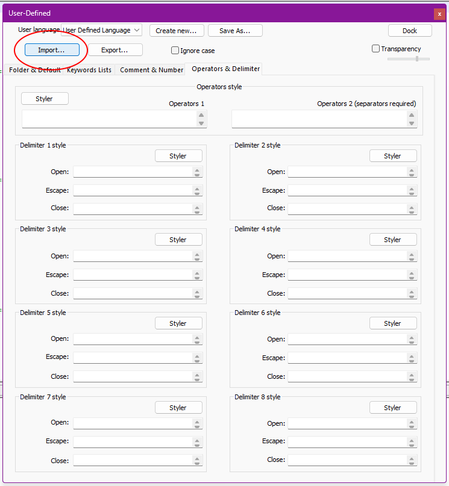The height and width of the screenshot is (486, 449).
Task: Open the Styler for Delimiter 8 style
Action: pyautogui.click(x=393, y=407)
